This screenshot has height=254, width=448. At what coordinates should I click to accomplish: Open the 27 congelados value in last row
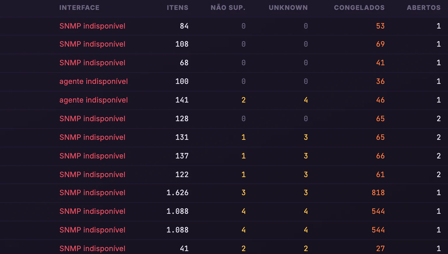point(380,248)
